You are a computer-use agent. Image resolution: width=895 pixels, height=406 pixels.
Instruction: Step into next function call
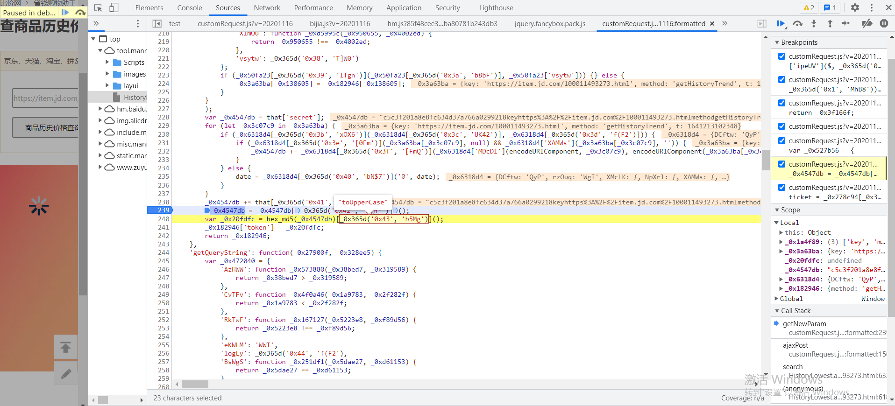(x=814, y=23)
